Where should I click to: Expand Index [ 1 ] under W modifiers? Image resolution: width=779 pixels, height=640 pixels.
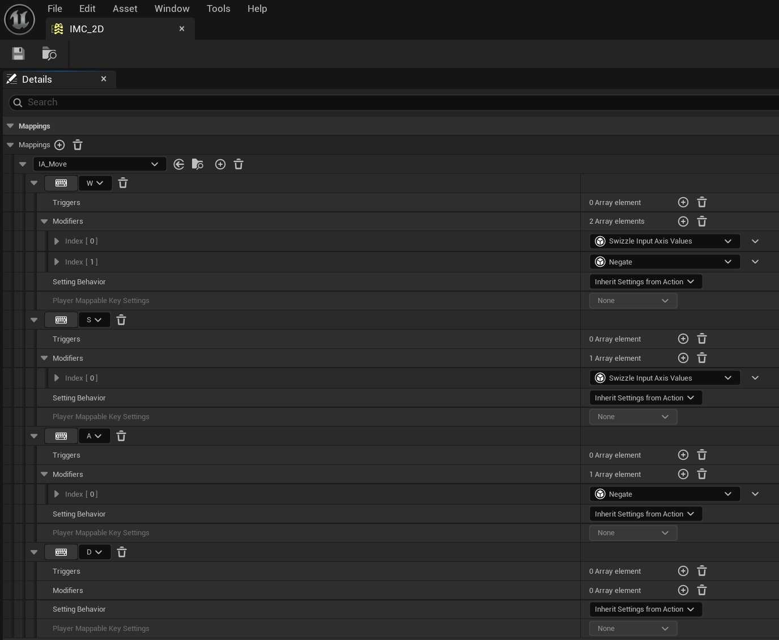pos(57,262)
